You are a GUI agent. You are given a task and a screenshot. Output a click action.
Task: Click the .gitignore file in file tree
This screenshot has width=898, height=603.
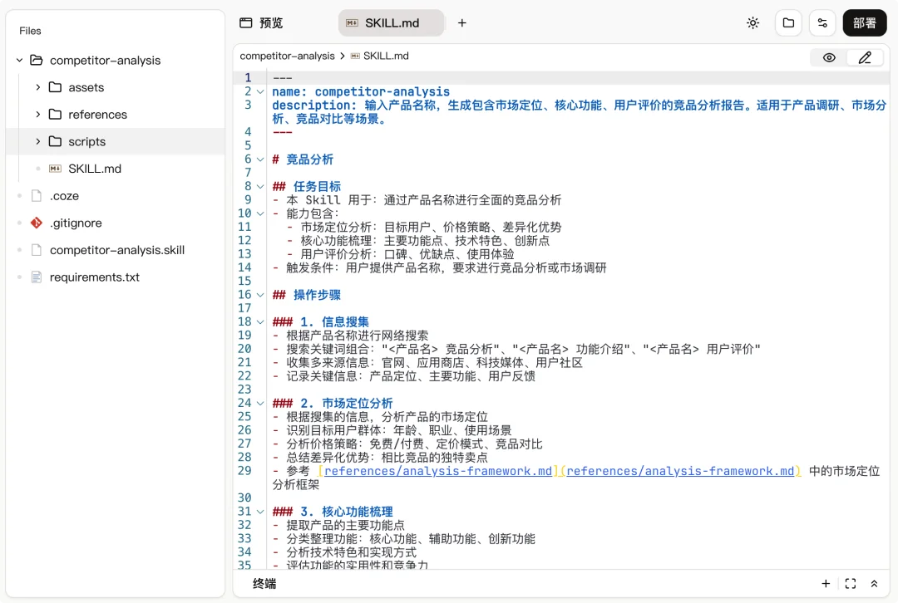point(75,223)
